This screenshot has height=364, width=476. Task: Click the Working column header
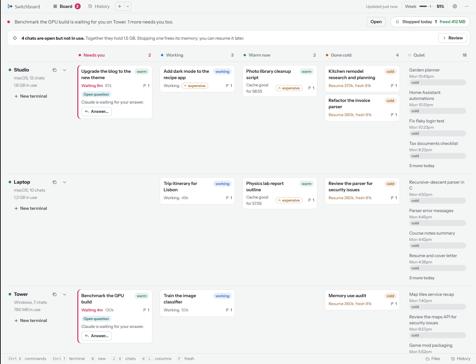(x=197, y=55)
